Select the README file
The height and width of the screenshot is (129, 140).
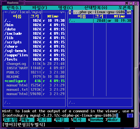(34, 77)
